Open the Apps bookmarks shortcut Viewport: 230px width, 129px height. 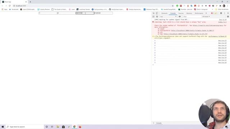coord(5,9)
